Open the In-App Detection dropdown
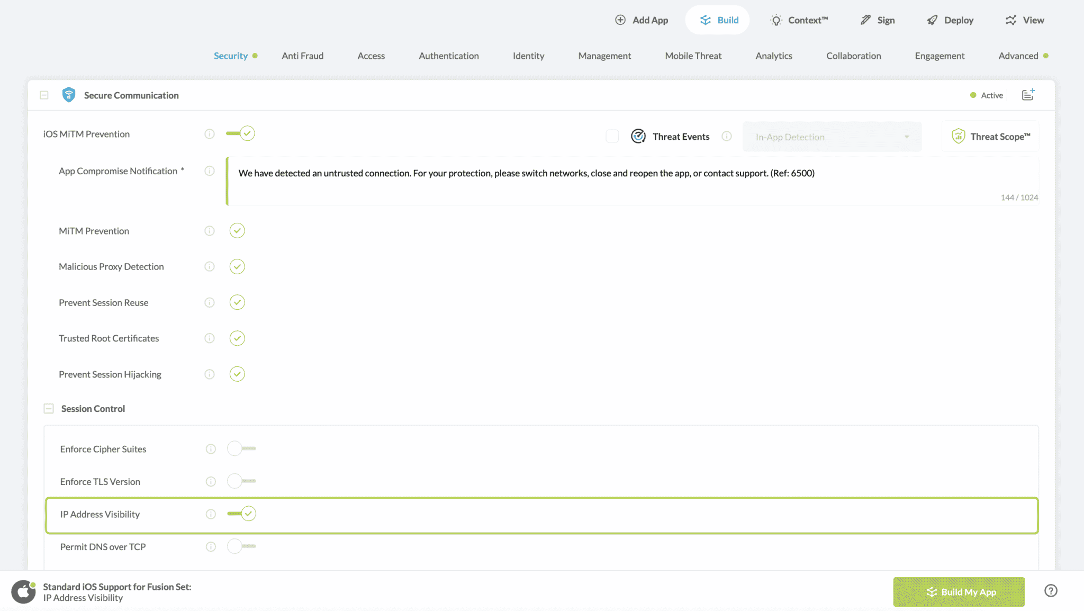1084x611 pixels. pyautogui.click(x=832, y=137)
